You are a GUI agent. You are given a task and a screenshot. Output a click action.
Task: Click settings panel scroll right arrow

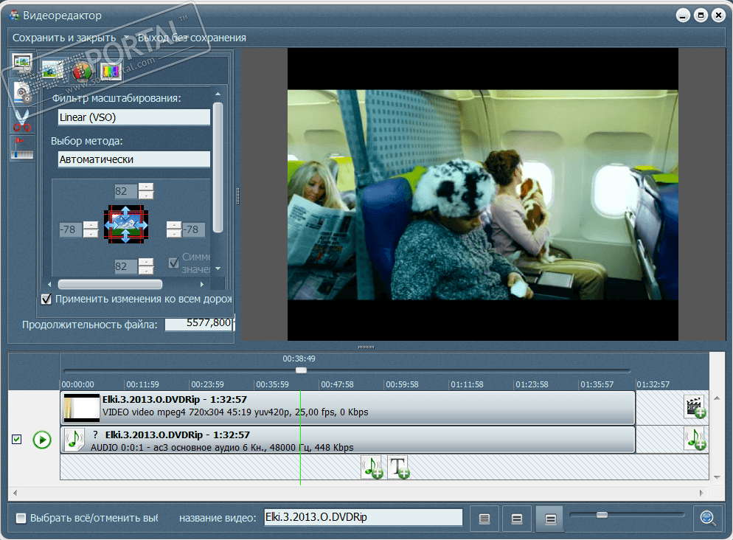tap(202, 284)
